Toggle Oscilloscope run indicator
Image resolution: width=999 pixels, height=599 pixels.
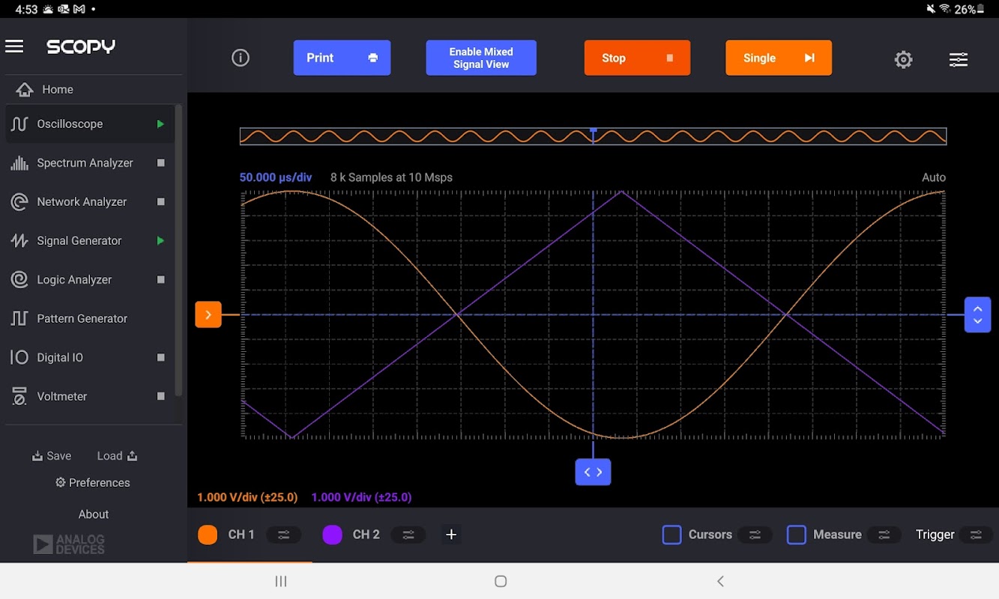point(160,124)
